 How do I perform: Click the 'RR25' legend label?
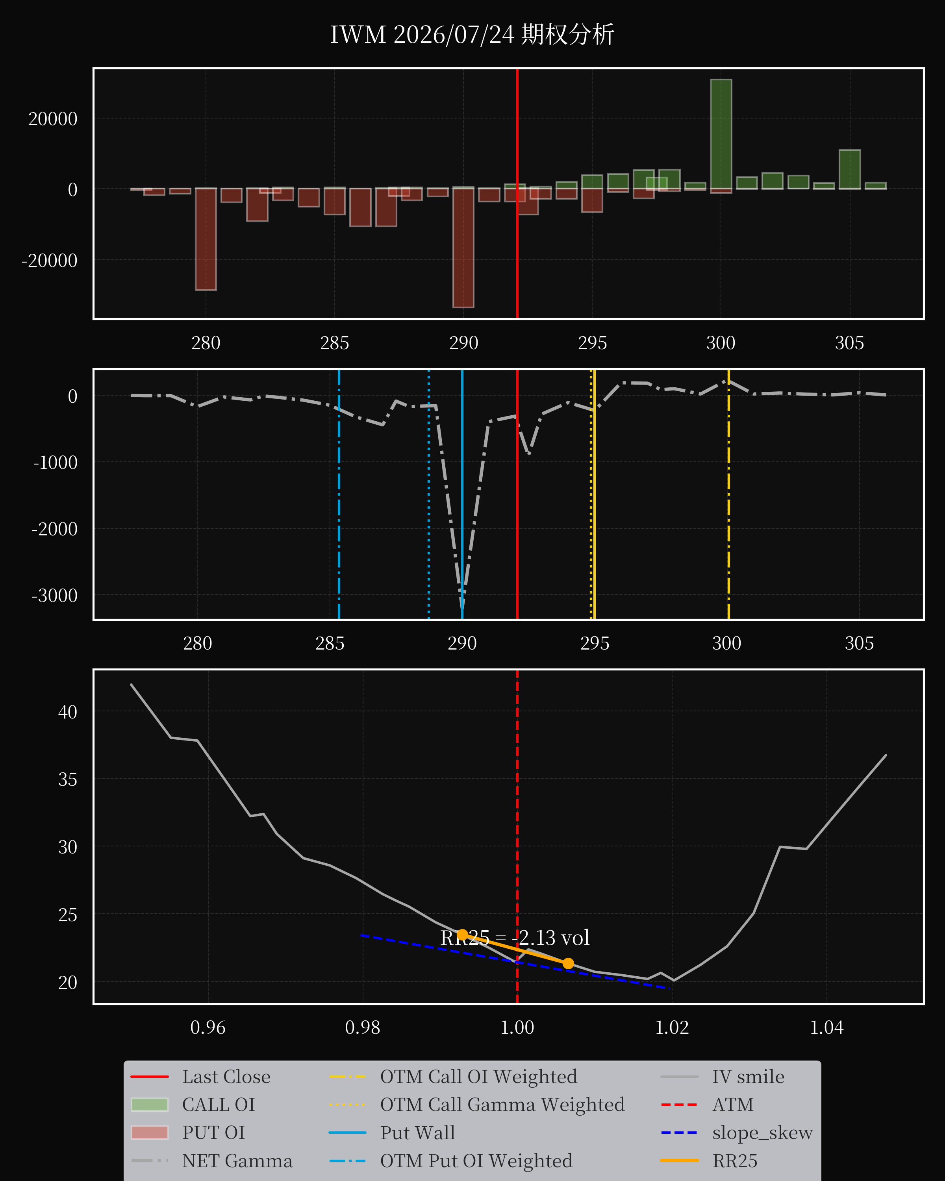(x=735, y=1161)
